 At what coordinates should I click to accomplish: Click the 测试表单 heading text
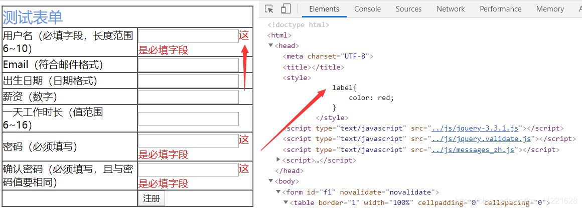click(x=33, y=17)
